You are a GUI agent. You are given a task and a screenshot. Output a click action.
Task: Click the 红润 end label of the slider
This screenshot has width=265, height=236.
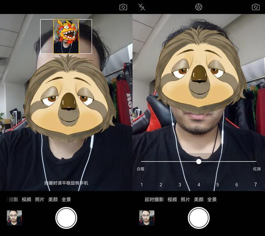tap(257, 169)
